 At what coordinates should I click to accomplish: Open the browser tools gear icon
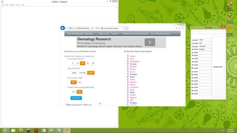coord(183,28)
